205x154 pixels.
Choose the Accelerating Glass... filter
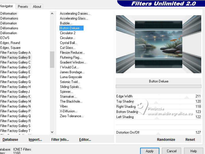[x=74, y=18]
